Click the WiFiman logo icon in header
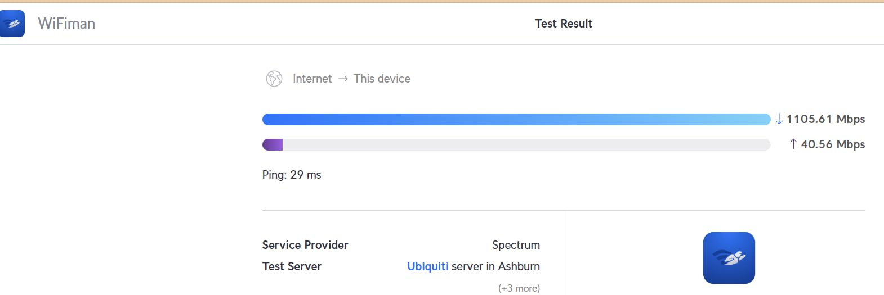The image size is (884, 295). 12,24
